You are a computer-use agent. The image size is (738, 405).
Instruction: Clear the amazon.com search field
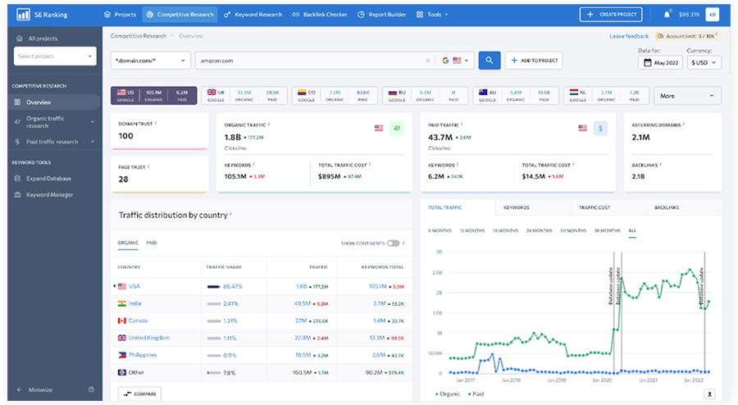tap(427, 61)
